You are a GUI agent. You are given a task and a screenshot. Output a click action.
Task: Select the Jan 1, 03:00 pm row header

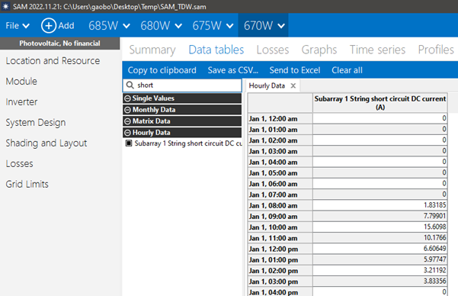point(280,282)
